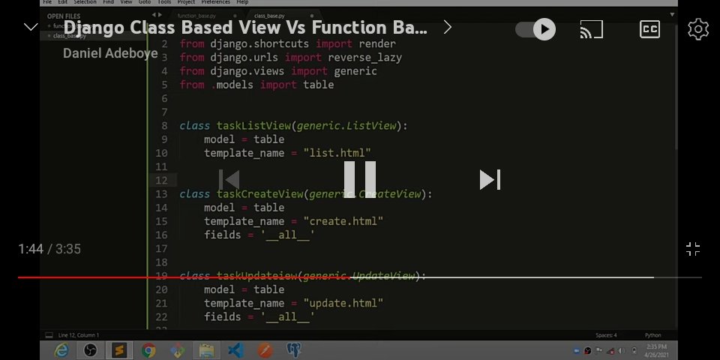This screenshot has height=360, width=720.
Task: Click the volume speaker icon in the system tray
Action: 622,351
